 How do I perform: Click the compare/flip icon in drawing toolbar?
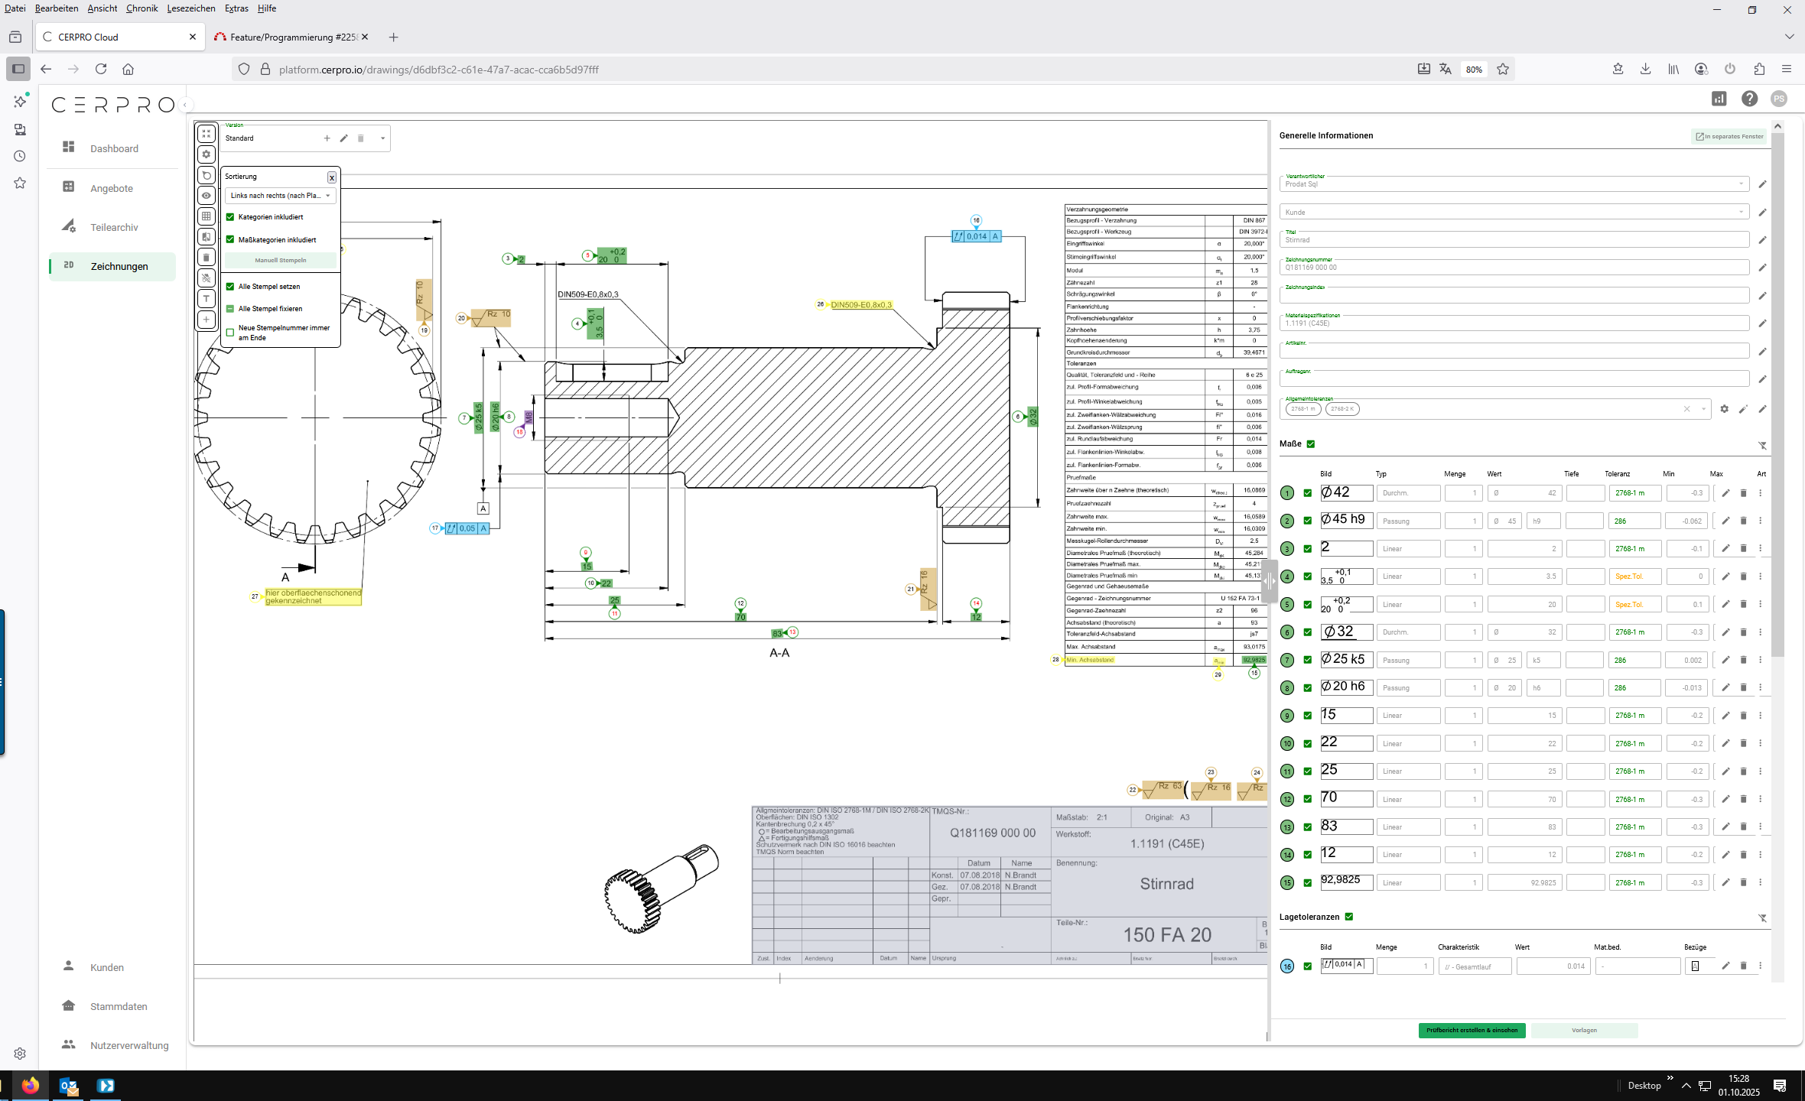pos(207,237)
